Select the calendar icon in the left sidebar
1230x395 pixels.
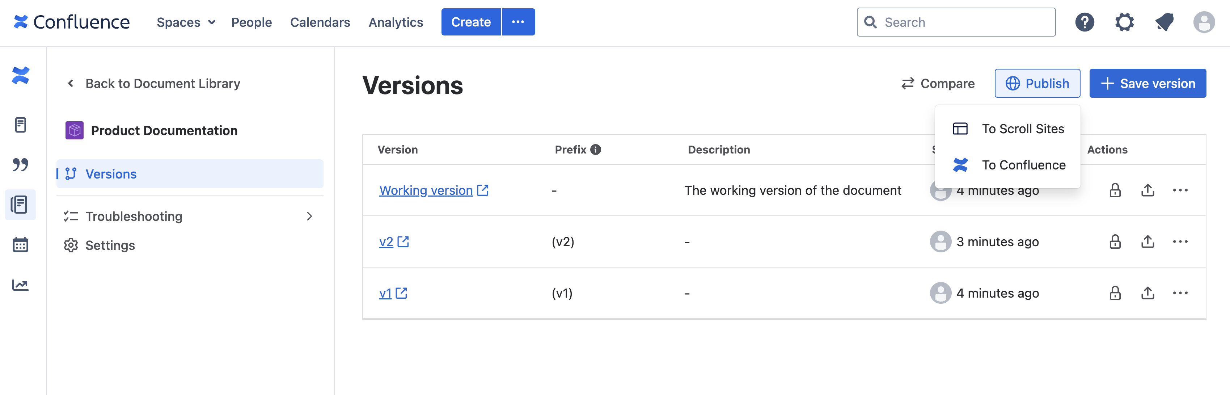20,244
